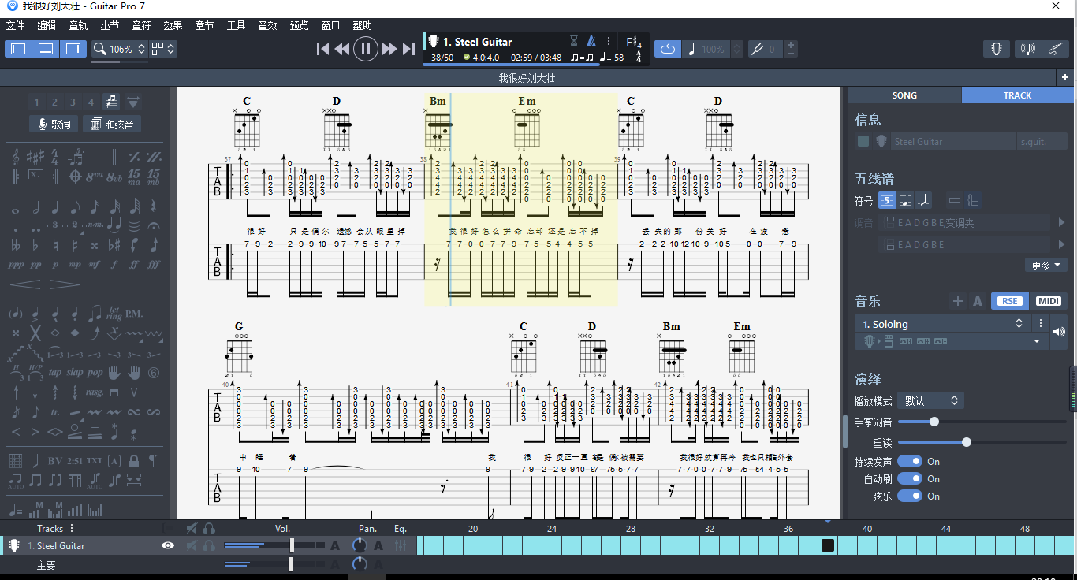Click the padlock lock icon
This screenshot has width=1077, height=580.
134,461
